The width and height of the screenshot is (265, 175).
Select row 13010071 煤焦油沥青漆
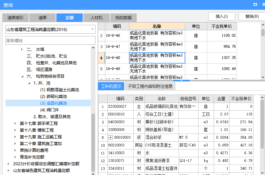click(176, 161)
